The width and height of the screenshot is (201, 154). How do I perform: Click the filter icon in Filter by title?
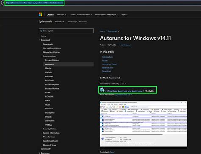point(41,31)
